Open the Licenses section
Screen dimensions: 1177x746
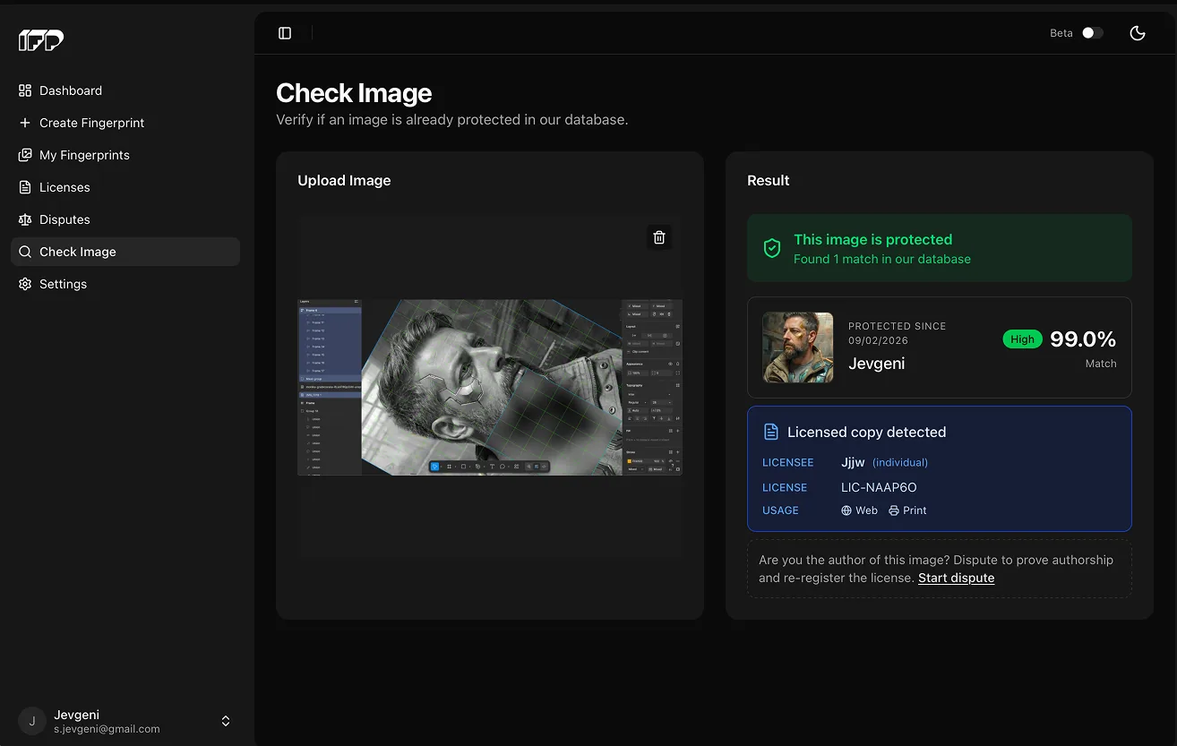[x=125, y=187]
